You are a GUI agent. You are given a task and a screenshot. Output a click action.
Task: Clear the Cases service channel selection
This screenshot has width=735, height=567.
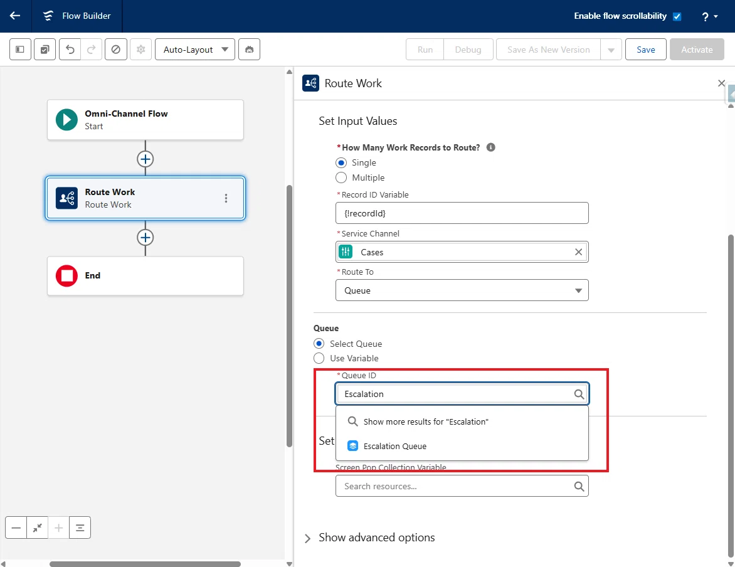[x=578, y=252]
